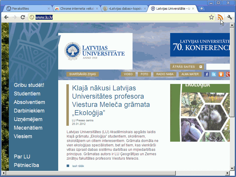236x177 pixels.
Task: Bookmark page with the star icon
Action: pos(211,17)
